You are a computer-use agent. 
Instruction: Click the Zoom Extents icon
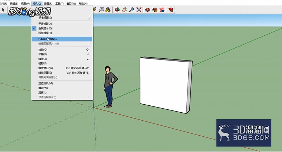click(139, 10)
